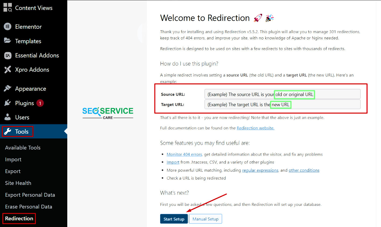Click the Appearance paintbrush icon
Viewport: 381px width, 227px height.
click(8, 88)
